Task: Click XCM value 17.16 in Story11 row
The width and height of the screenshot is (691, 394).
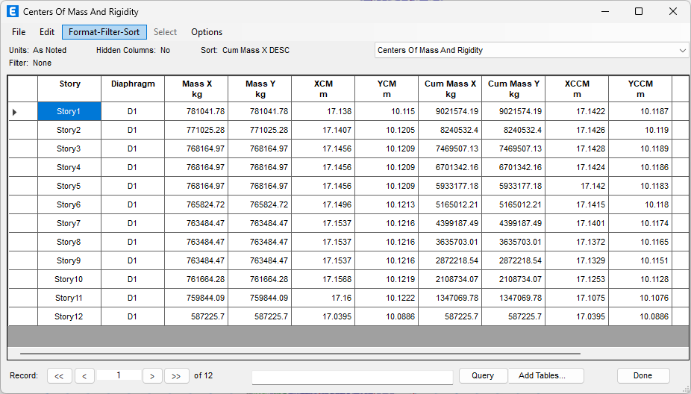Action: tap(323, 298)
